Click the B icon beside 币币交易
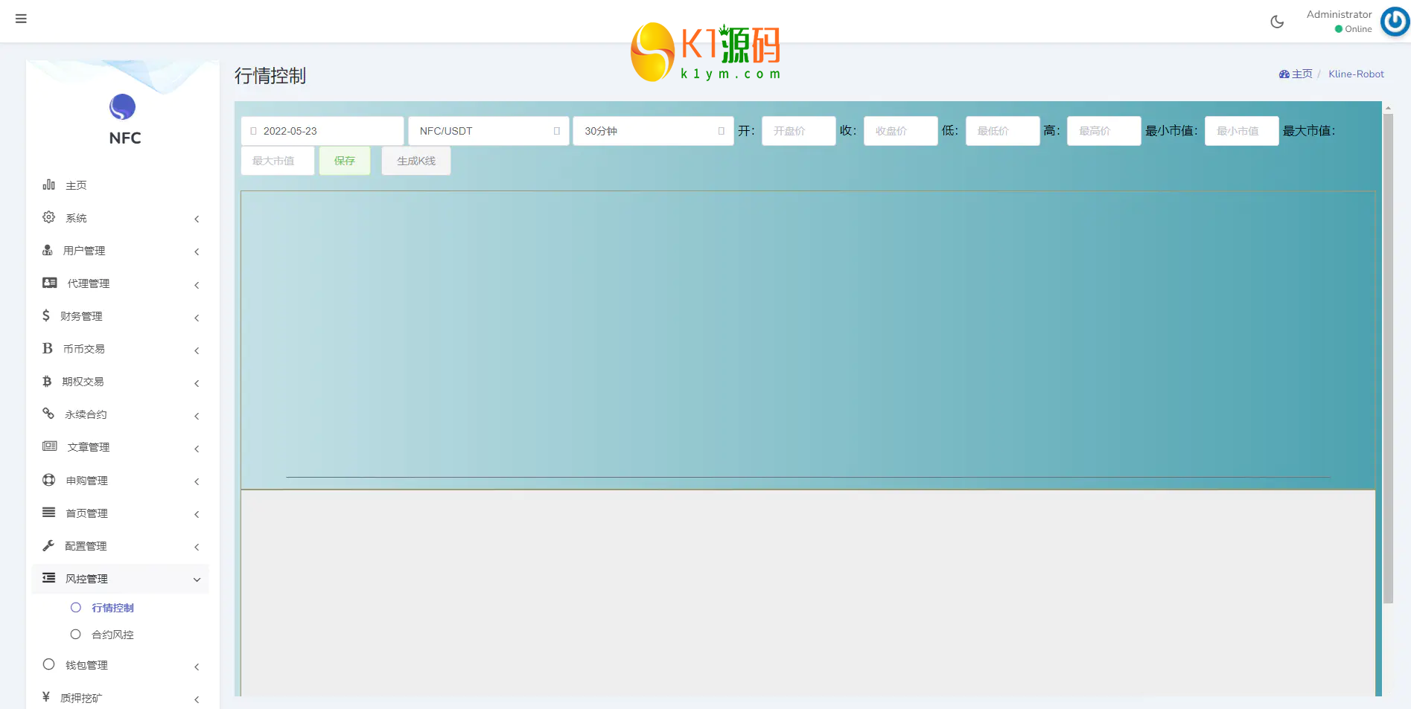Viewport: 1411px width, 709px height. click(48, 348)
